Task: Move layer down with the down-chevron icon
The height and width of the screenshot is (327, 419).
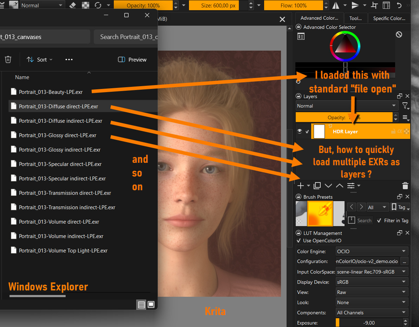Action: click(x=328, y=185)
